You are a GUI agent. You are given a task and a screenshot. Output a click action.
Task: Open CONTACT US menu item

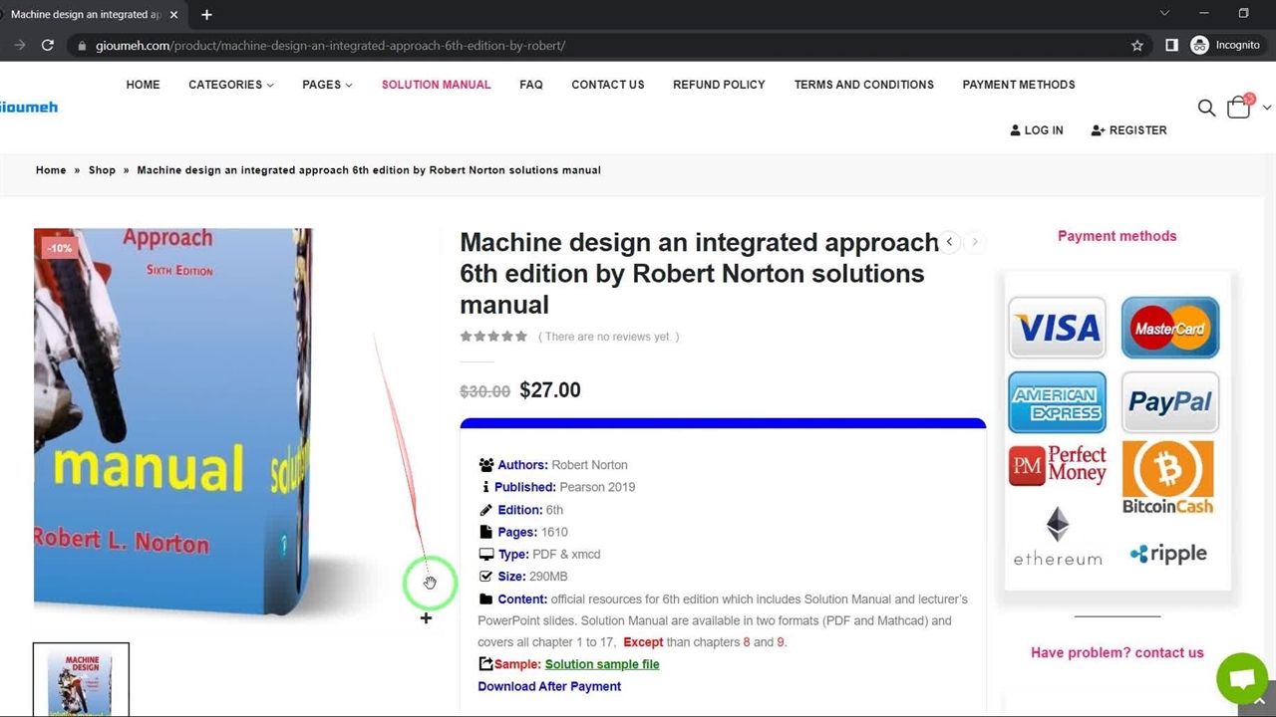[x=608, y=85]
